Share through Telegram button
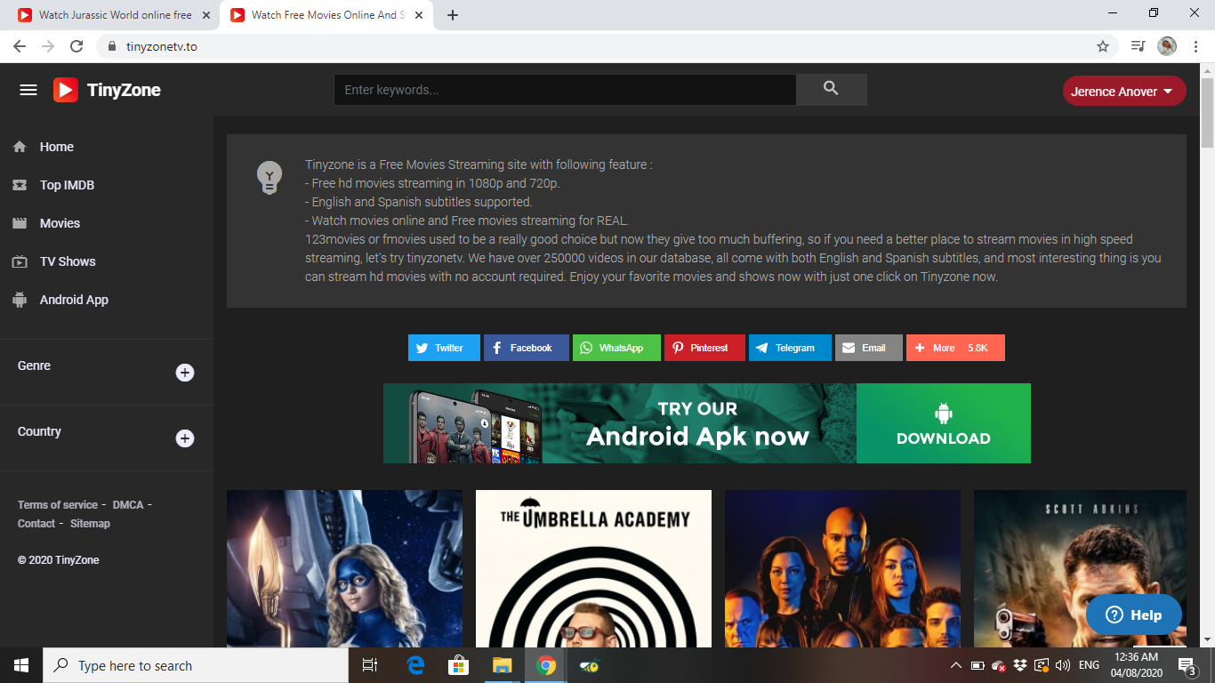This screenshot has height=683, width=1215. 790,348
